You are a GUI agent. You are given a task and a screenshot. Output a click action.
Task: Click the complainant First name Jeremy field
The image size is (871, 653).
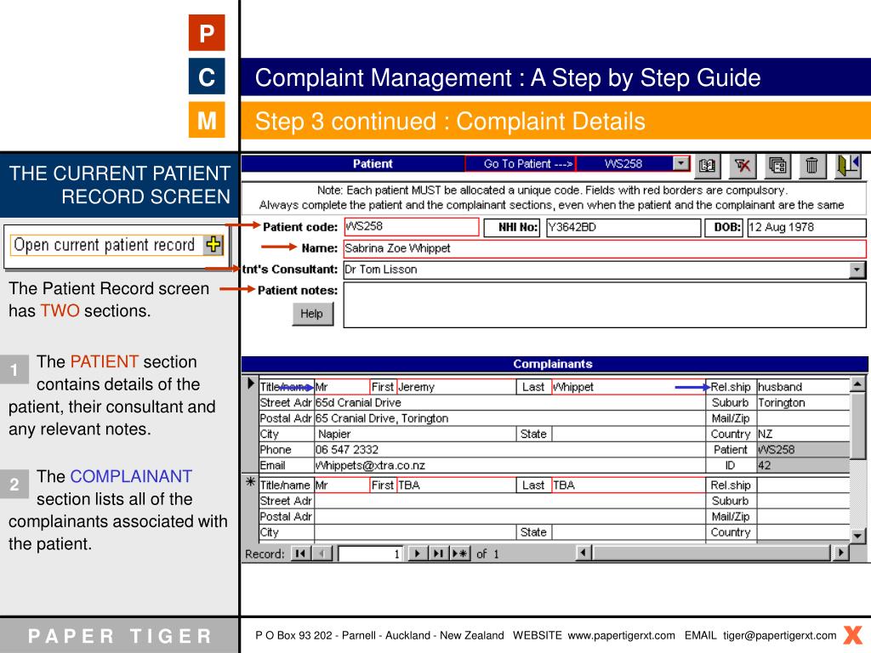click(x=456, y=387)
